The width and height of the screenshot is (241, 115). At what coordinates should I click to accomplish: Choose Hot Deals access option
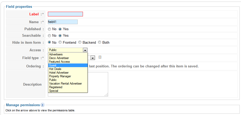[68, 69]
